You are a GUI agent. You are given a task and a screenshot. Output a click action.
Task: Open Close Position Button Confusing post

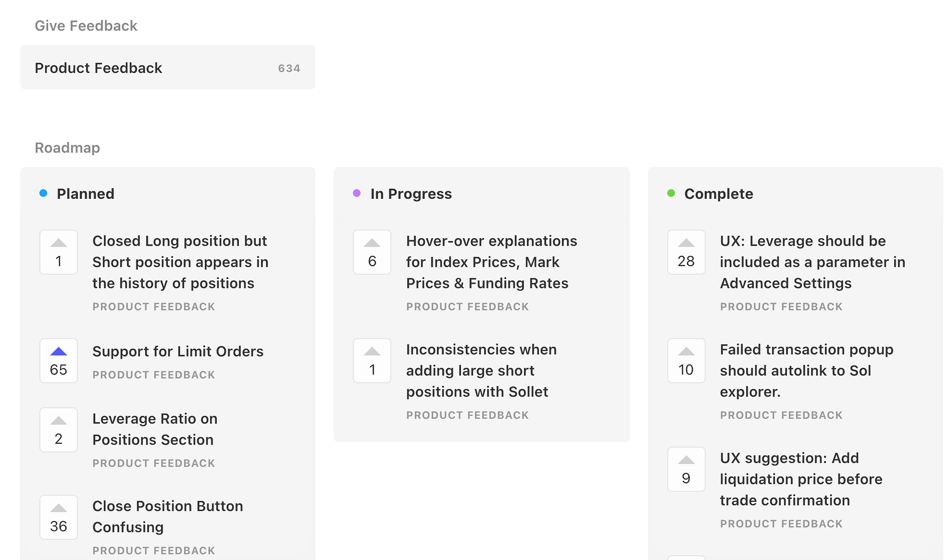coord(167,516)
